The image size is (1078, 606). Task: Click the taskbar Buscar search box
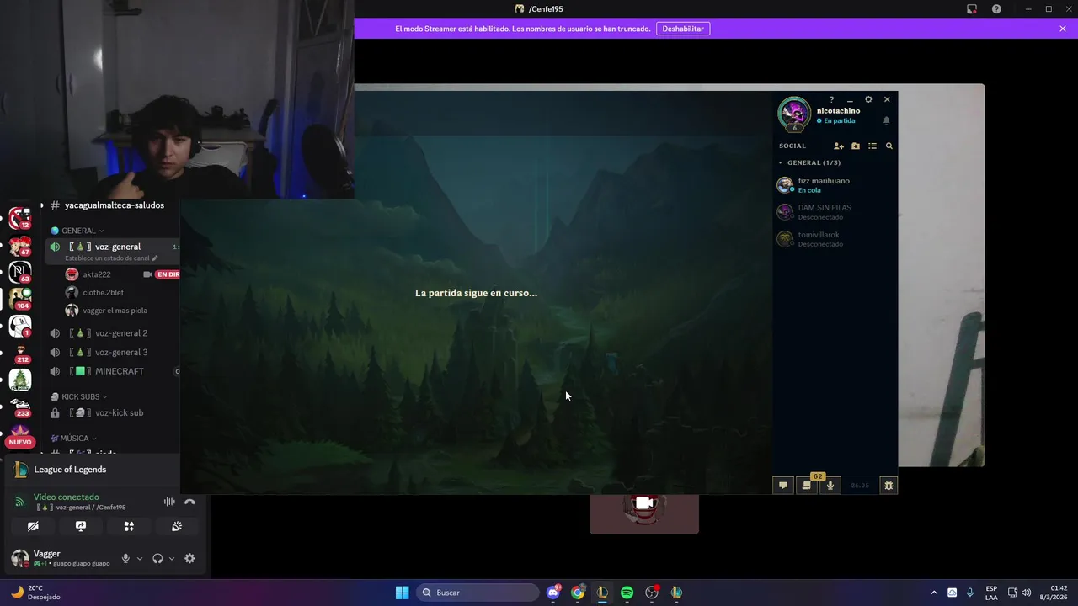coord(478,593)
